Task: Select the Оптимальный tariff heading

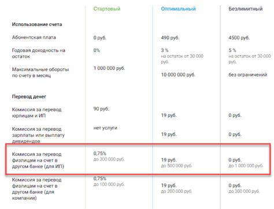Action: pos(178,9)
